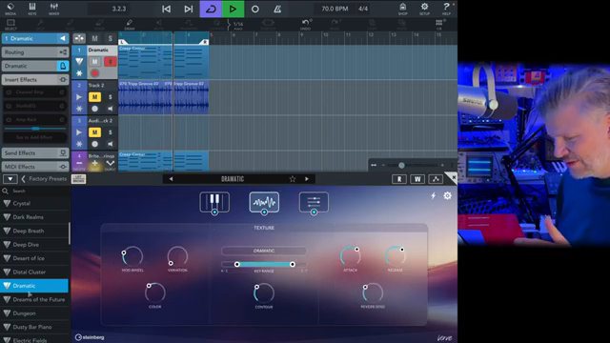Choose the Select tool
The height and width of the screenshot is (343, 610).
(x=10, y=25)
